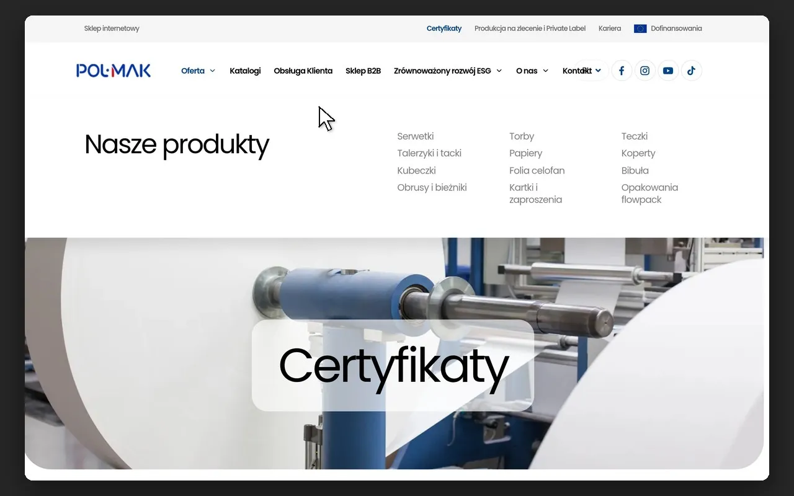Click the Certyfikaty banner heading
The height and width of the screenshot is (496, 794).
point(393,366)
